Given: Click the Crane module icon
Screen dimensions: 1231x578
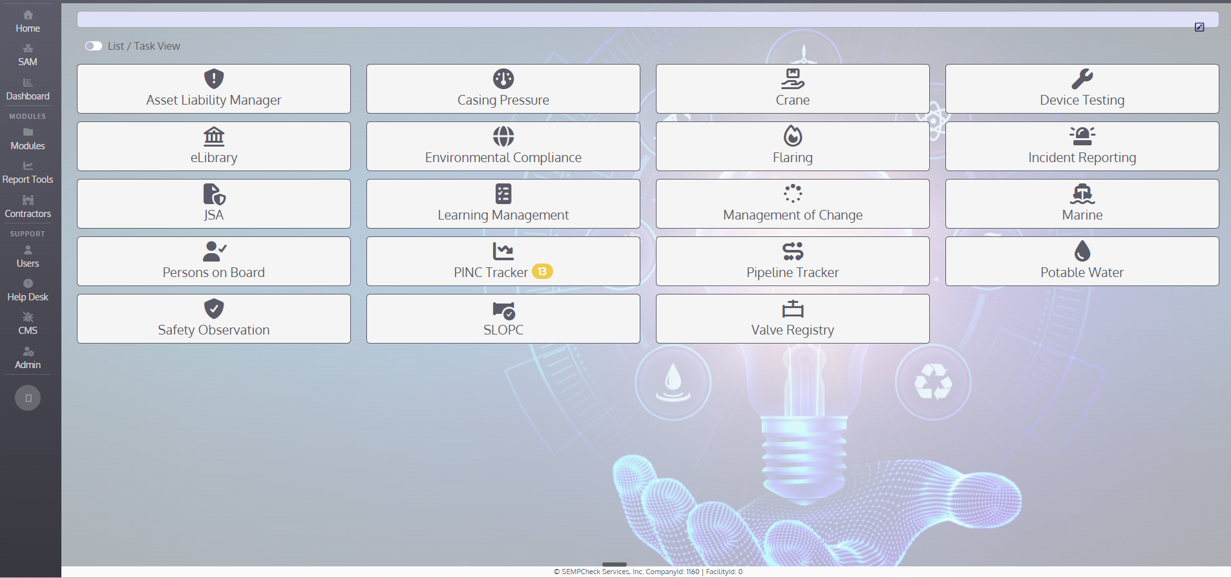Looking at the screenshot, I should (x=793, y=79).
